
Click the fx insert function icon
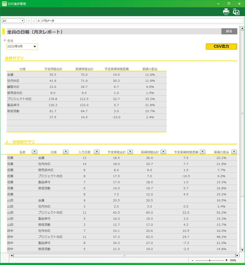(x=38, y=21)
